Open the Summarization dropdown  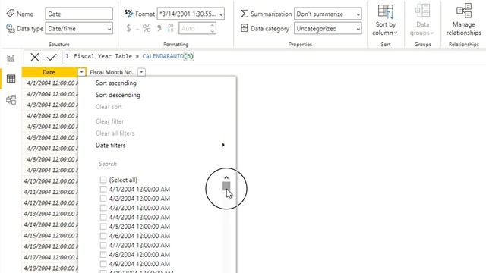[x=358, y=14]
